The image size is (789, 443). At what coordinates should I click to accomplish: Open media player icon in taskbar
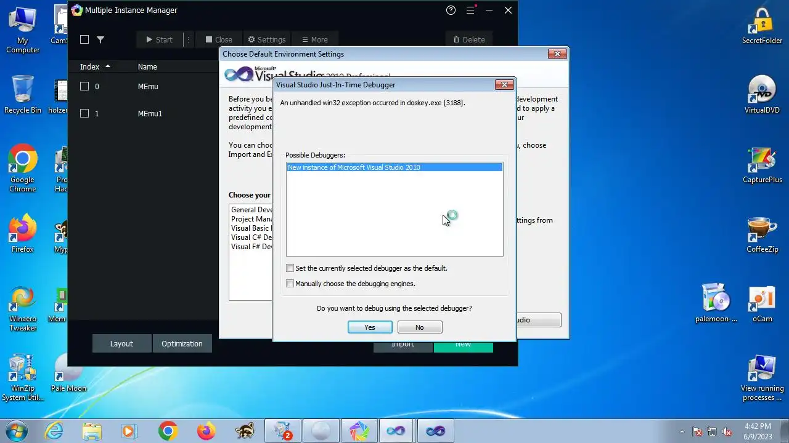click(129, 431)
